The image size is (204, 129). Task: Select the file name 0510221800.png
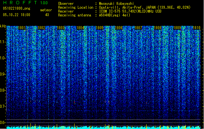[x=17, y=9]
